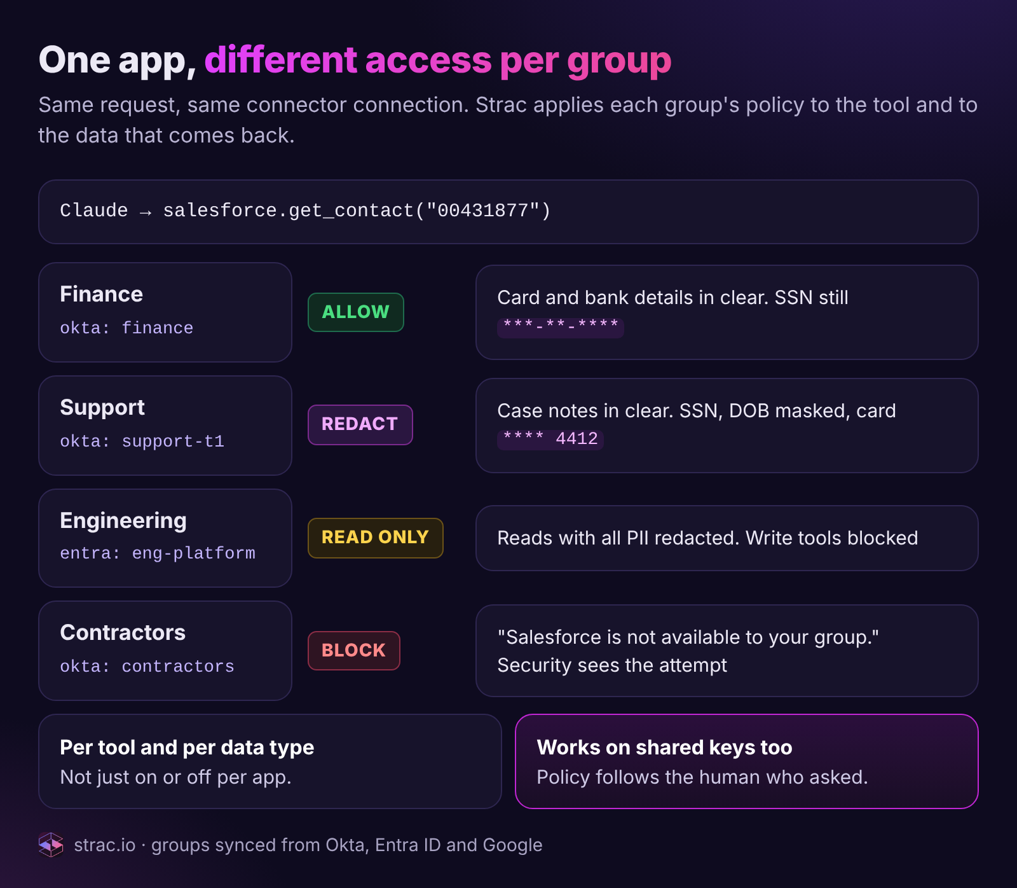
Task: Click 'okta: support-t1' label
Action: [x=142, y=441]
